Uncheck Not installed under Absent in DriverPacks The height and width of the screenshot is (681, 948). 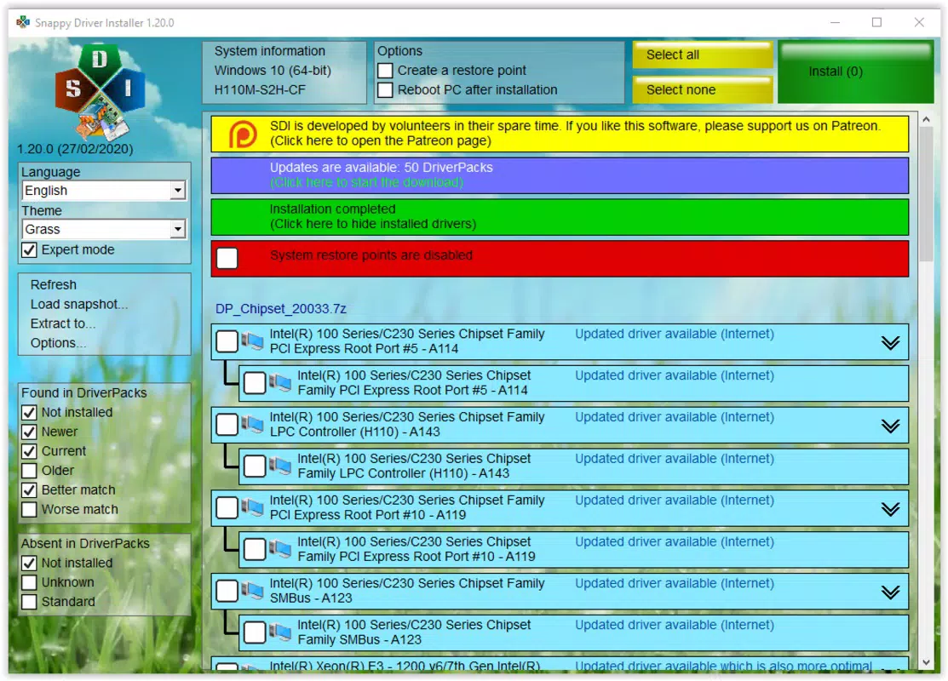coord(29,564)
